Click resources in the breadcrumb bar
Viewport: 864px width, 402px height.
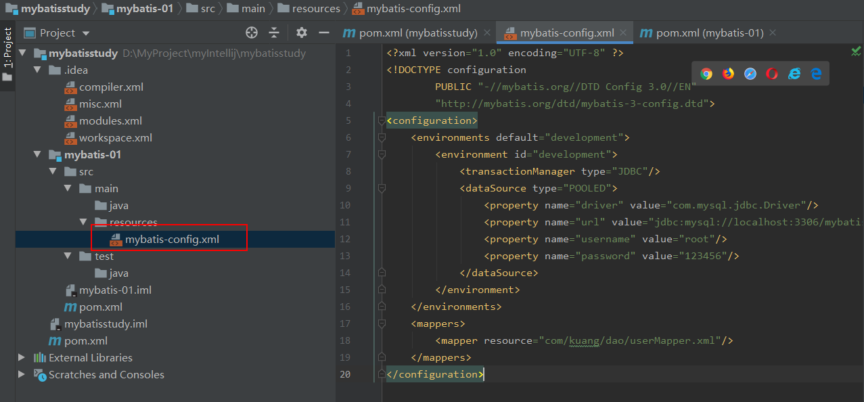tap(316, 9)
